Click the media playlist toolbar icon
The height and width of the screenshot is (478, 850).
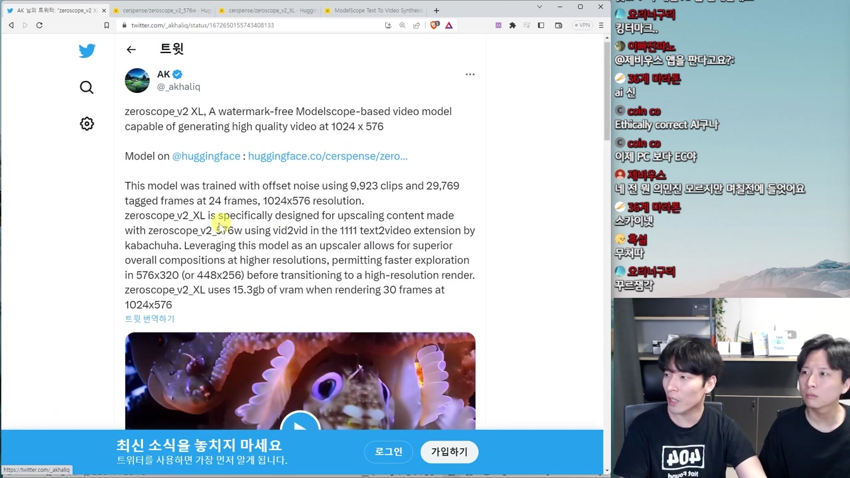(526, 25)
